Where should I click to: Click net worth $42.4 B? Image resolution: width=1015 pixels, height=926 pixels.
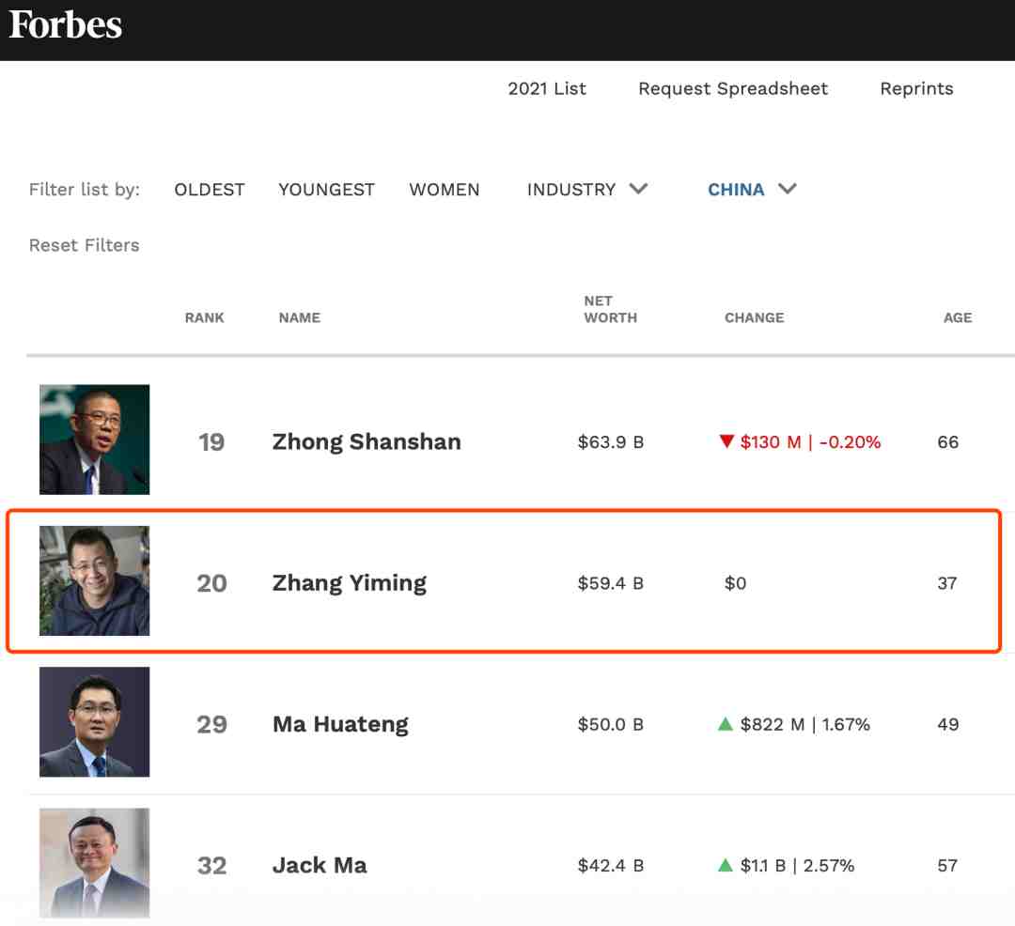pos(611,865)
